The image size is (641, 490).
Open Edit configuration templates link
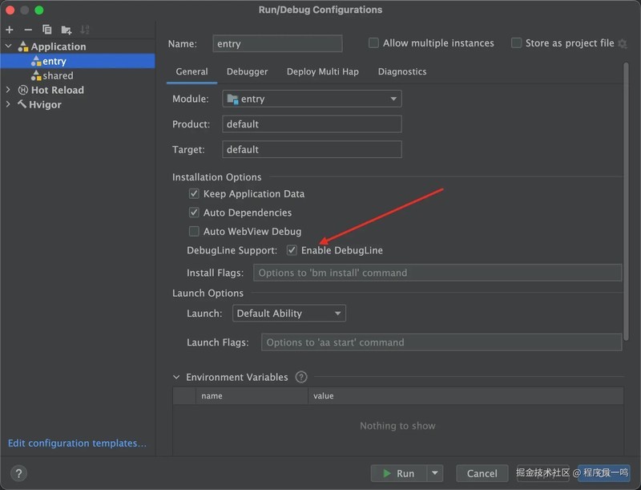click(x=77, y=443)
